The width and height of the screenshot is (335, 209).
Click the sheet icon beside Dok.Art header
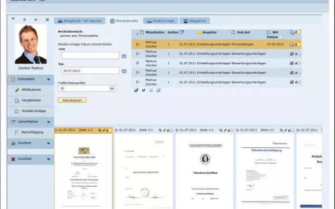[x=233, y=33]
